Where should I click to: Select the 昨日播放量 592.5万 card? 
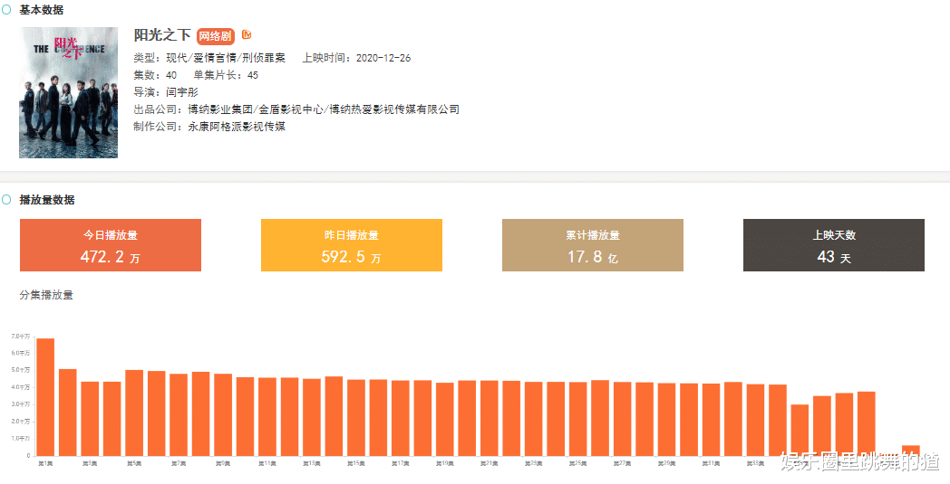tap(352, 245)
